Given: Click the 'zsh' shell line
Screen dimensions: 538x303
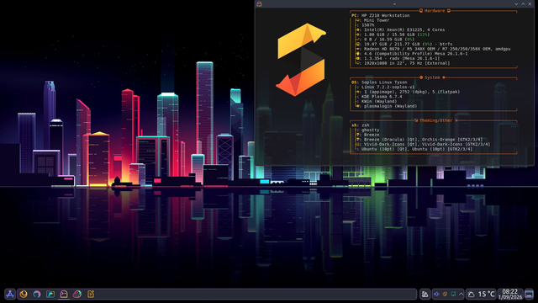Looking at the screenshot, I should point(365,125).
